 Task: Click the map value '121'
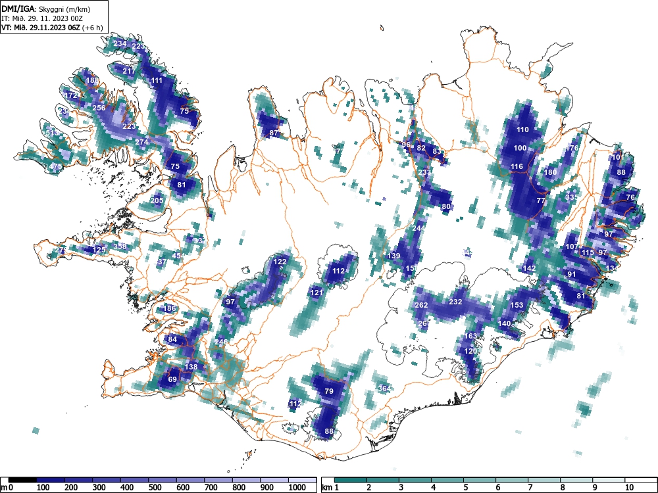tap(316, 293)
